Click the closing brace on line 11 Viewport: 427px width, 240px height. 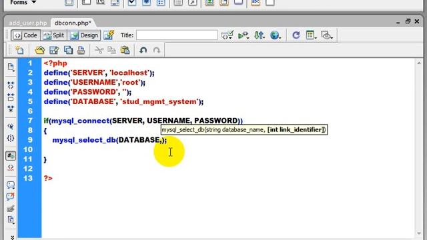tap(45, 159)
